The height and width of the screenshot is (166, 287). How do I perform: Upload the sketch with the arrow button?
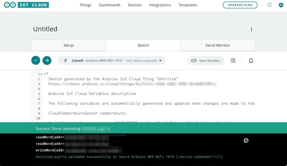(x=47, y=61)
